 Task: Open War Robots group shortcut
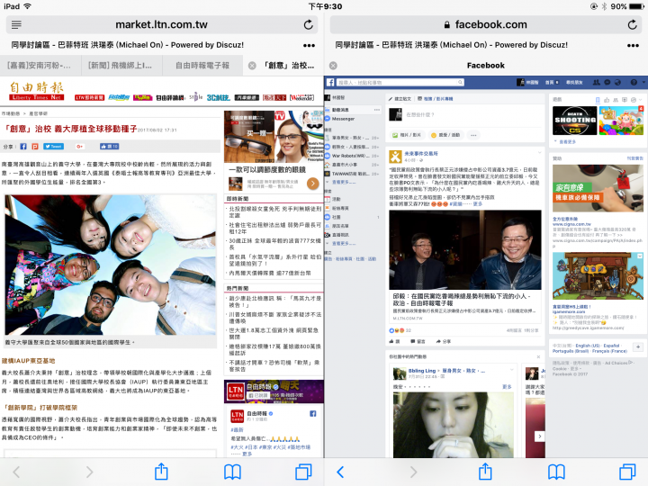(x=352, y=156)
